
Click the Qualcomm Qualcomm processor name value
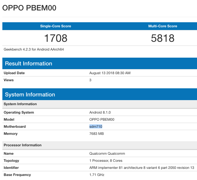tap(107, 153)
